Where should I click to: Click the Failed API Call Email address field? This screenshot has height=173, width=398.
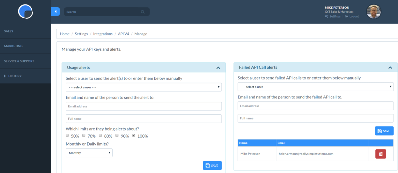(x=315, y=106)
